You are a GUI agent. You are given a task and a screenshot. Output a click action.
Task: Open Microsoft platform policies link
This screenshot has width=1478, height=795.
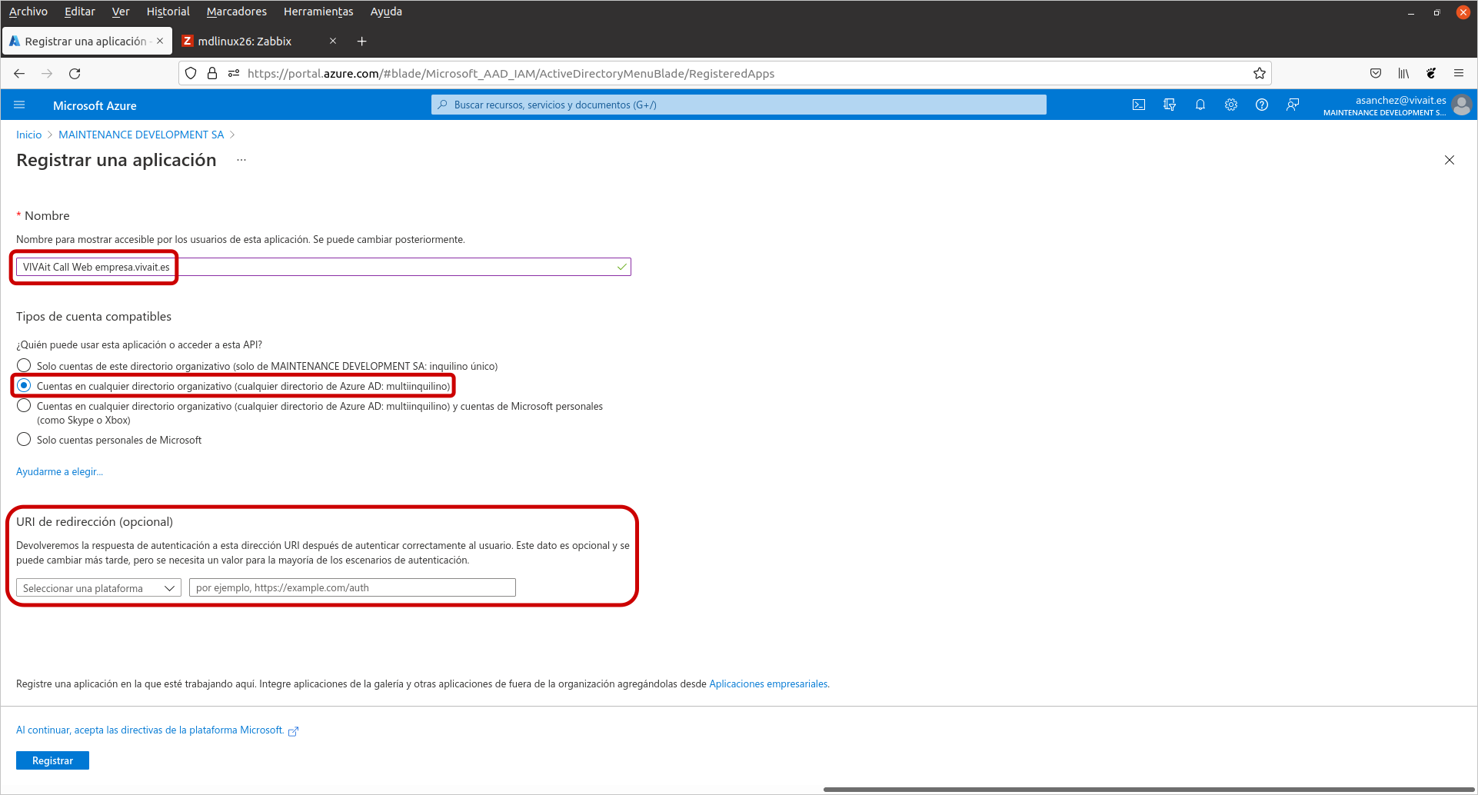tap(157, 730)
